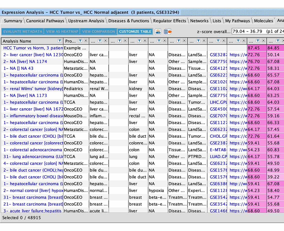284x231 pixels.
Task: Switch to the Canonical Pathways tab
Action: tap(45, 21)
